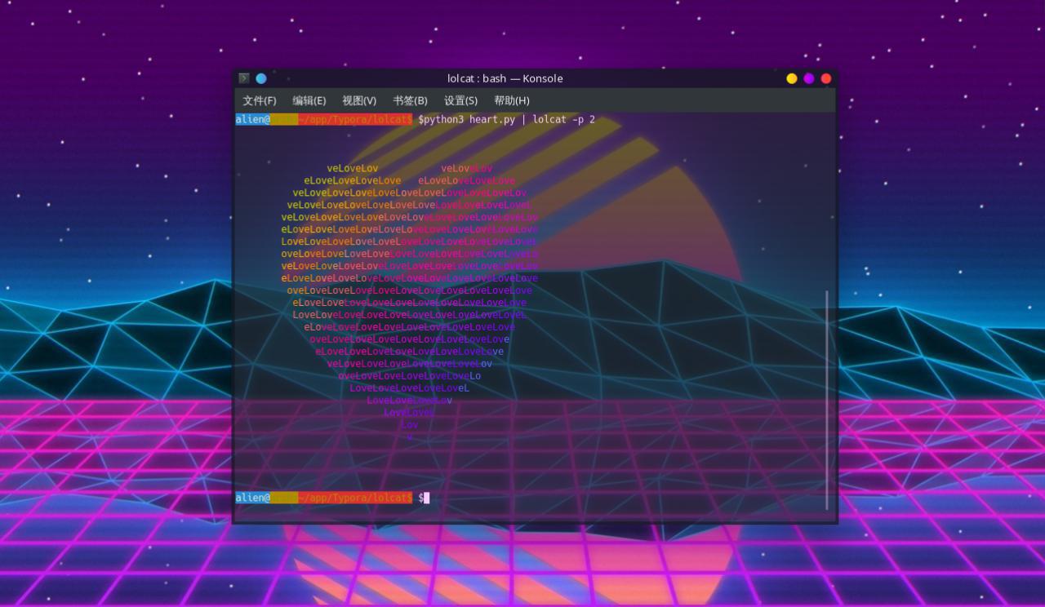Click the "LoveLoveLoveLov" heart row
This screenshot has width=1045, height=607.
tap(409, 401)
